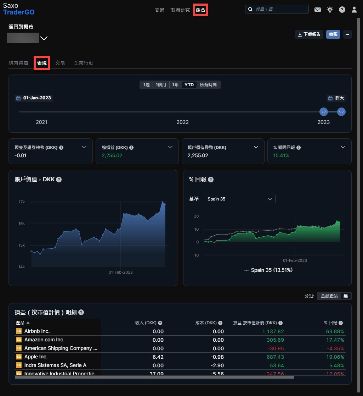Open the 市場研究 top navigation menu
This screenshot has width=363, height=396.
coord(180,10)
